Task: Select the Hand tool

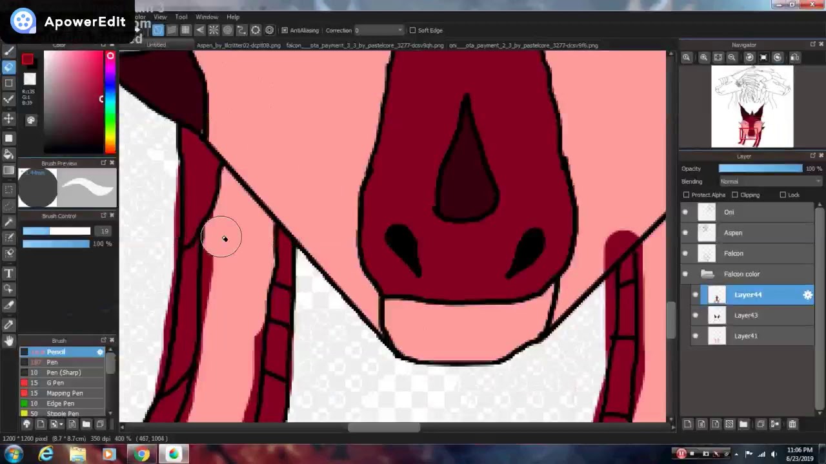Action: 9,341
